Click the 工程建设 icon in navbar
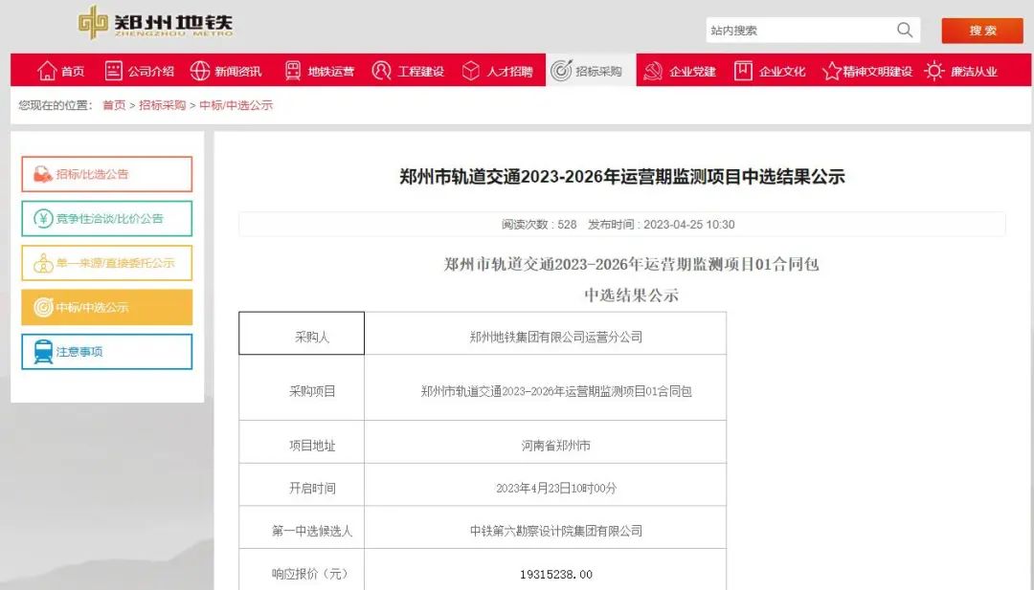This screenshot has height=590, width=1034. click(x=381, y=71)
